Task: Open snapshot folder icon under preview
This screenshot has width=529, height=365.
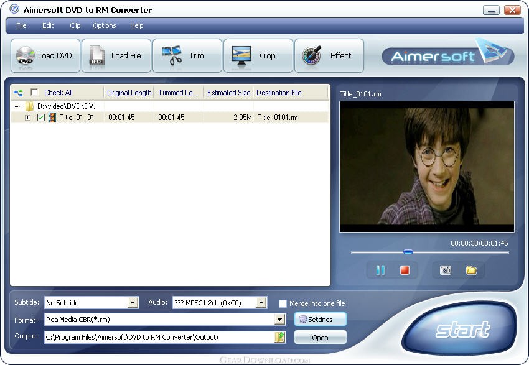Action: click(x=471, y=270)
